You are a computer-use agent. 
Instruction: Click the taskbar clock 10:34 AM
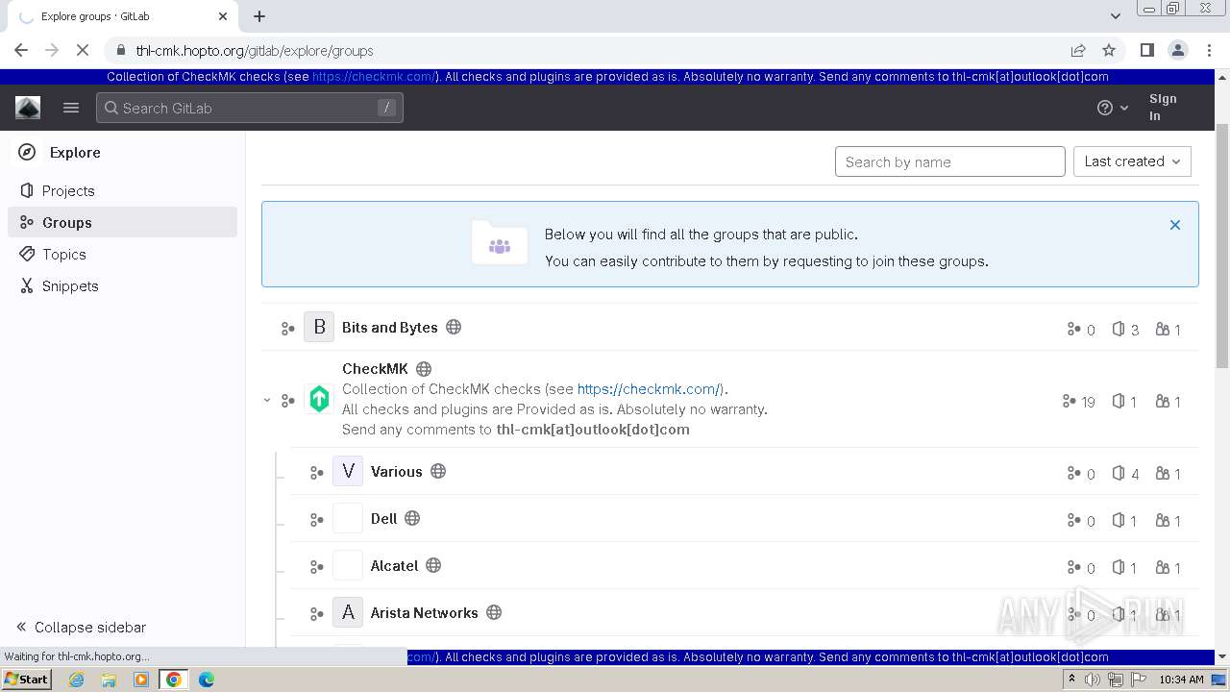tap(1181, 680)
